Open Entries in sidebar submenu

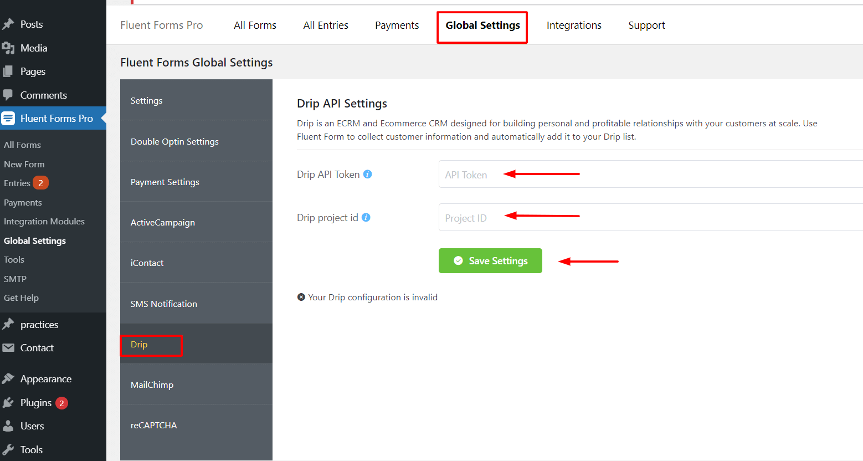coord(17,183)
